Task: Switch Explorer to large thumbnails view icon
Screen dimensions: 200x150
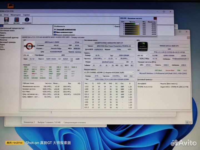Action: click(x=190, y=122)
